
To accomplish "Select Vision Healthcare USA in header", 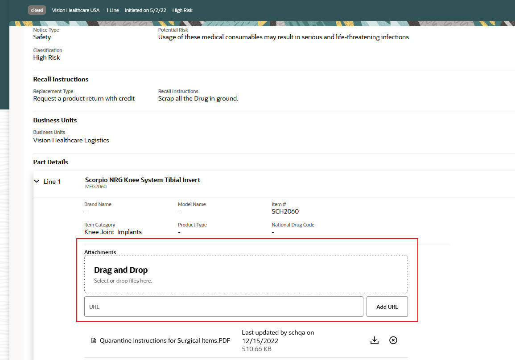I will click(75, 10).
